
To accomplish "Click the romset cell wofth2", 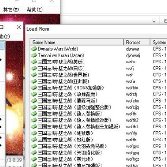I will (x=132, y=120).
